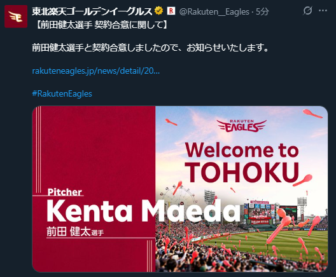Click the red Rakuten affiliate badge
Image resolution: width=336 pixels, height=277 pixels.
[171, 11]
